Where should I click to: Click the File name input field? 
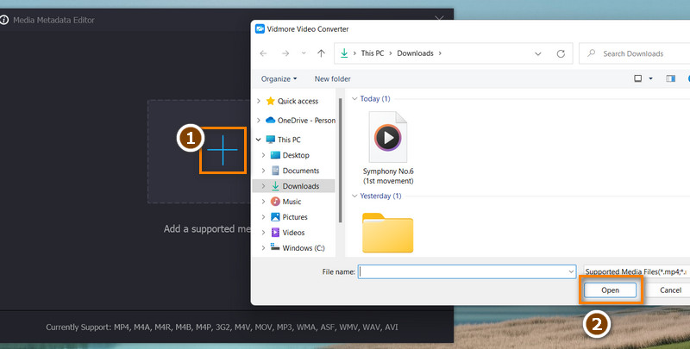pyautogui.click(x=466, y=271)
